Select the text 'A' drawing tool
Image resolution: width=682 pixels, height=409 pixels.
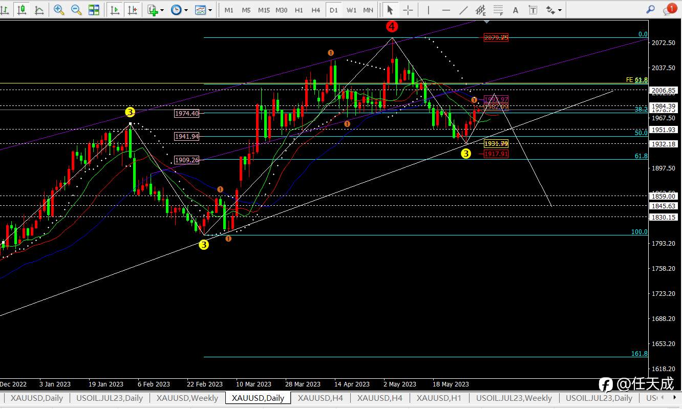[x=516, y=10]
